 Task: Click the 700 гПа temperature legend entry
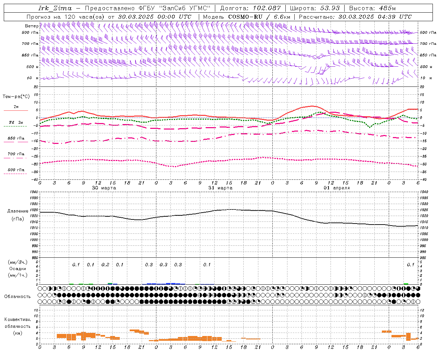pos(16,155)
